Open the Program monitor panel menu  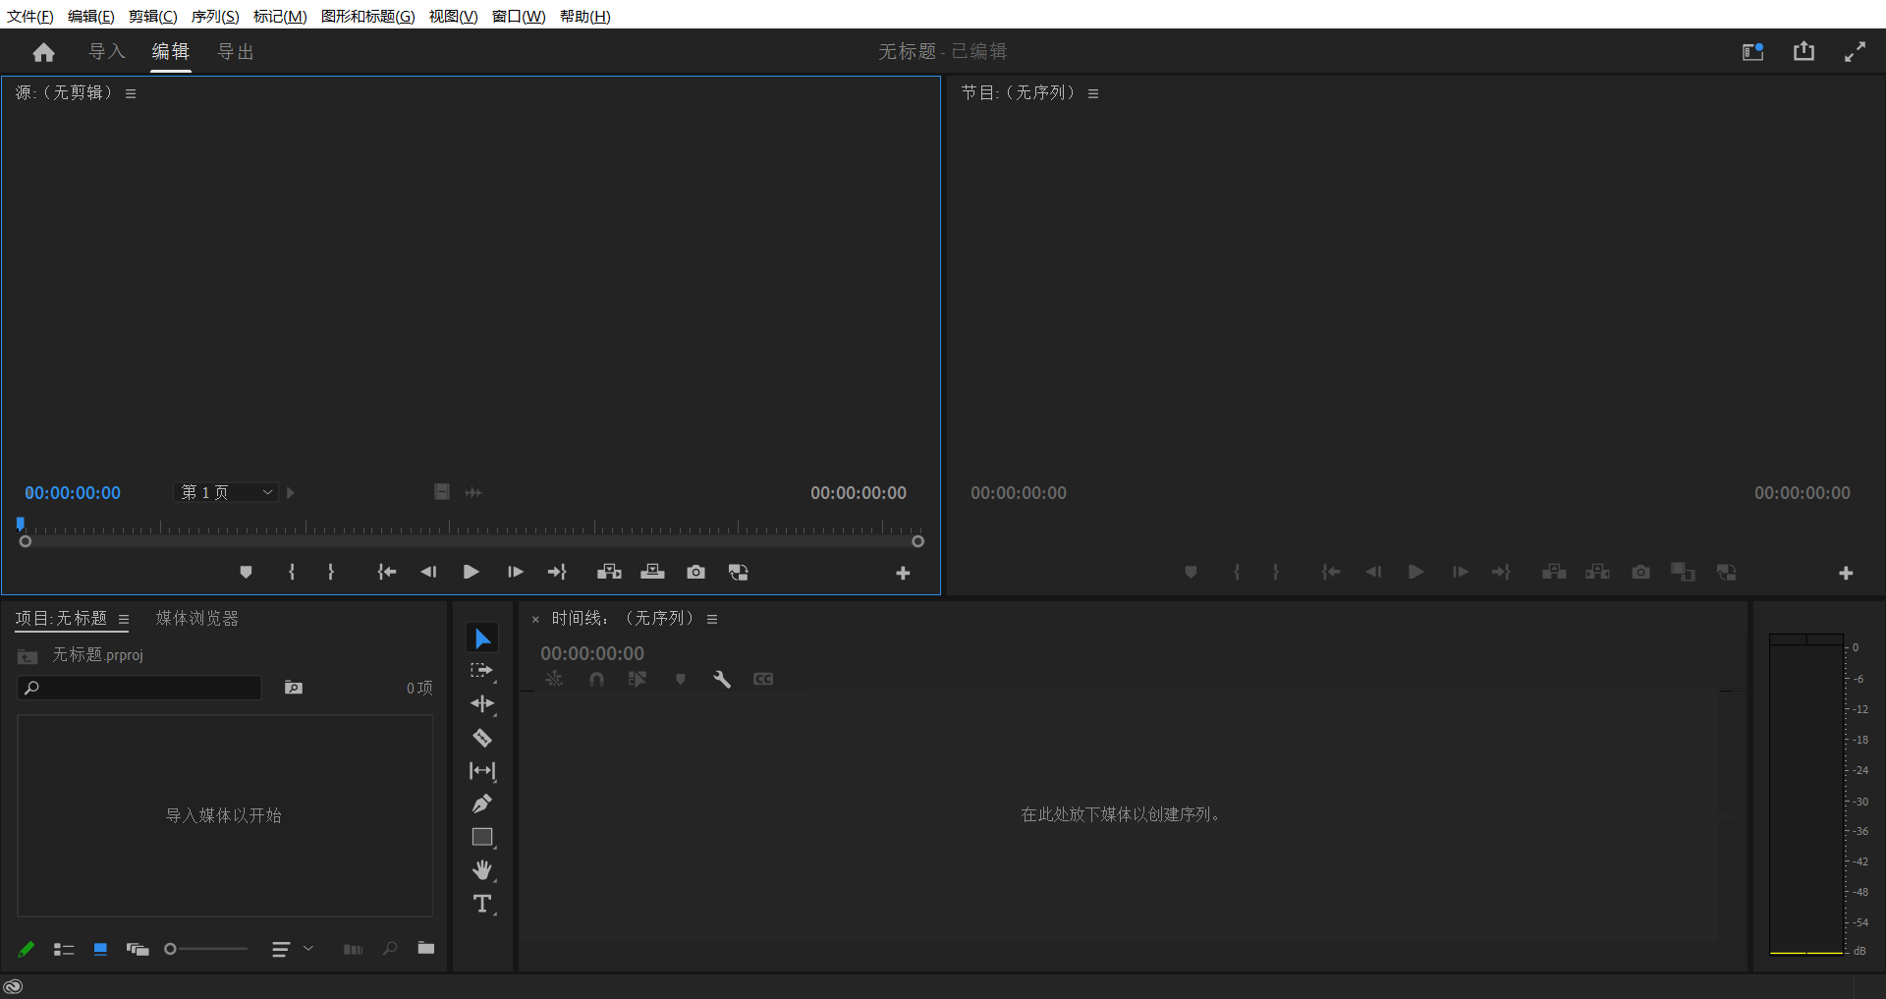pyautogui.click(x=1093, y=93)
